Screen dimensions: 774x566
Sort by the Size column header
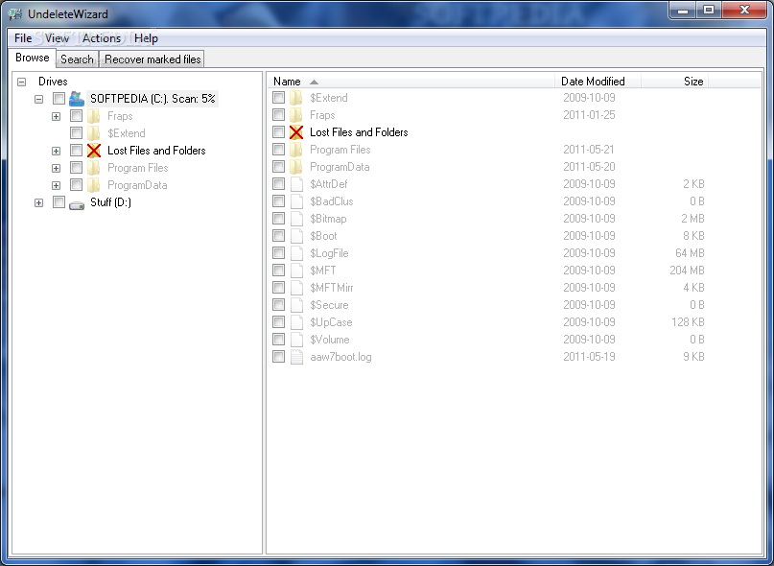[675, 82]
